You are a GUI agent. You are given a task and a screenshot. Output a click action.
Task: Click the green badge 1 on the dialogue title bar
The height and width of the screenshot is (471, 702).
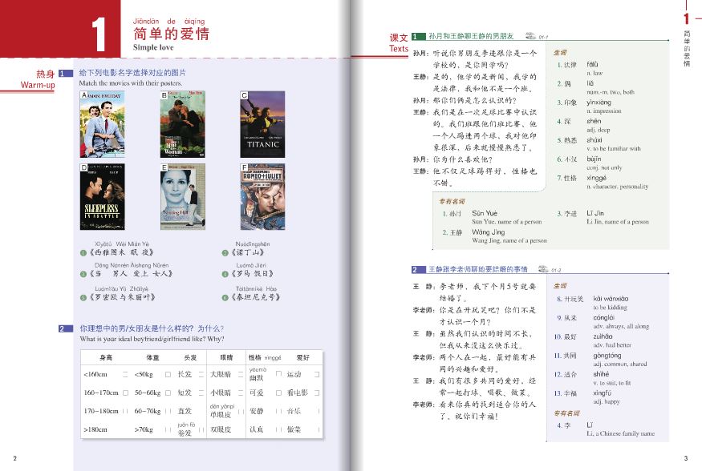coord(414,35)
